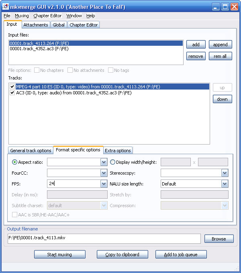Click Add to job queue

tap(181, 255)
